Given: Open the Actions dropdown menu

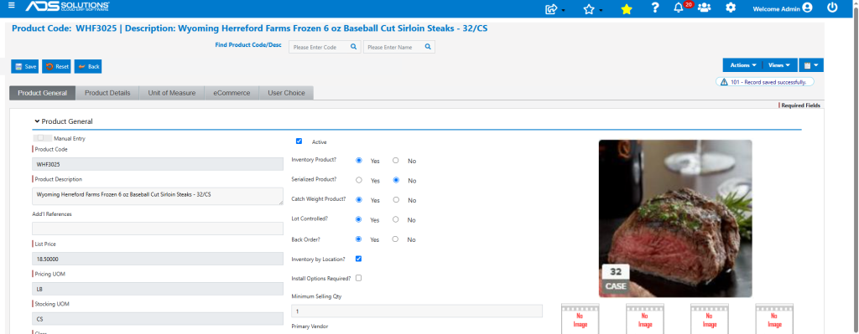Looking at the screenshot, I should 742,65.
